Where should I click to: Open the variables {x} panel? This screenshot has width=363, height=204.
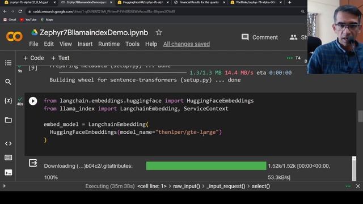click(x=8, y=101)
